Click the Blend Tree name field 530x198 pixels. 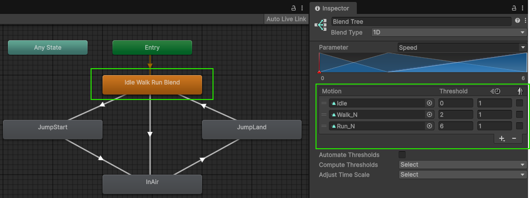(x=421, y=21)
